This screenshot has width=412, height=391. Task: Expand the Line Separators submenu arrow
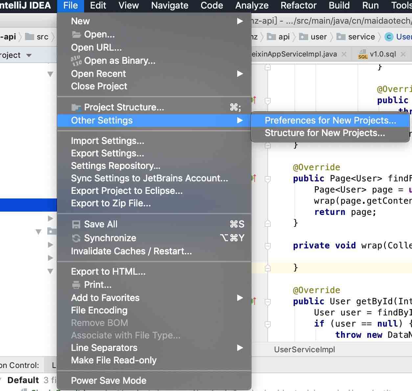click(x=240, y=348)
